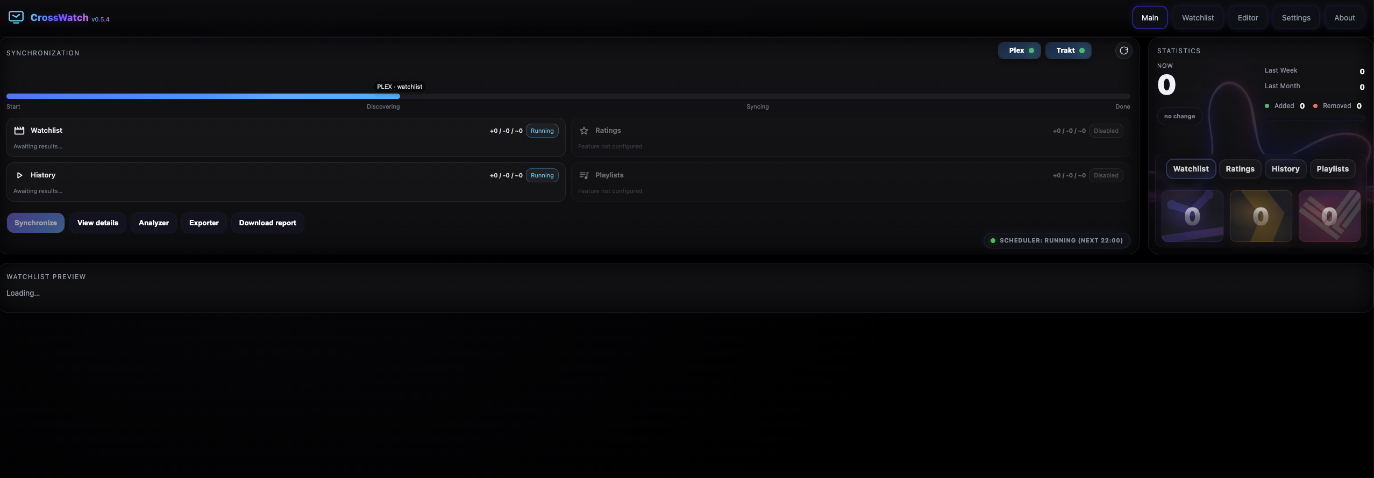
Task: Click the Download report button
Action: pyautogui.click(x=267, y=223)
